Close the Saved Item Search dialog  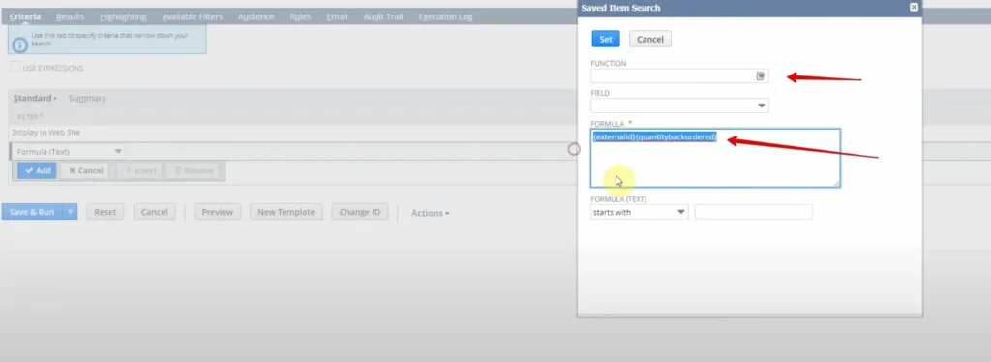[914, 7]
